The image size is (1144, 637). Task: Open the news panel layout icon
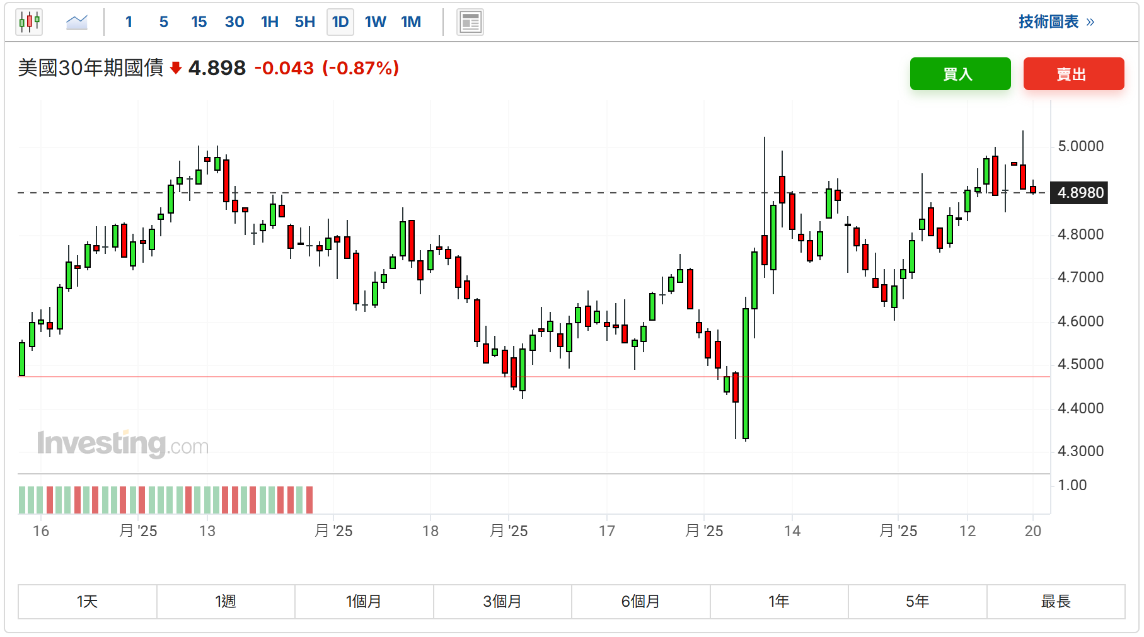point(470,22)
